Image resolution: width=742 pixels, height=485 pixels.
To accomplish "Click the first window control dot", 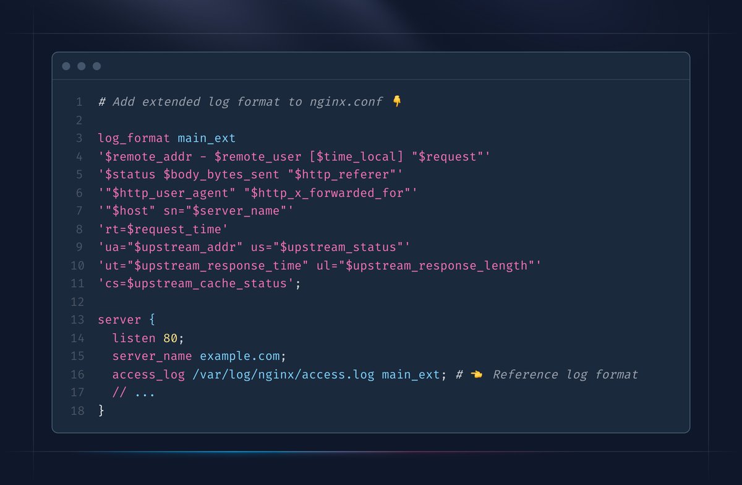I will (x=66, y=66).
